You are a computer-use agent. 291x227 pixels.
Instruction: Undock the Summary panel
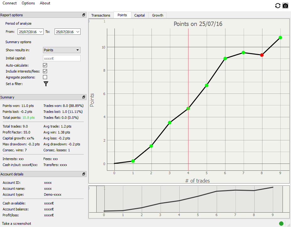(84, 97)
